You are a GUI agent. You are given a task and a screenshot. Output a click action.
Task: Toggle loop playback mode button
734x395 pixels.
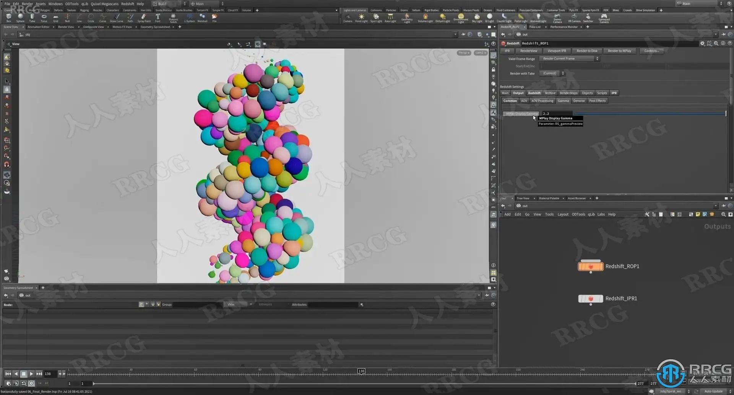24,383
